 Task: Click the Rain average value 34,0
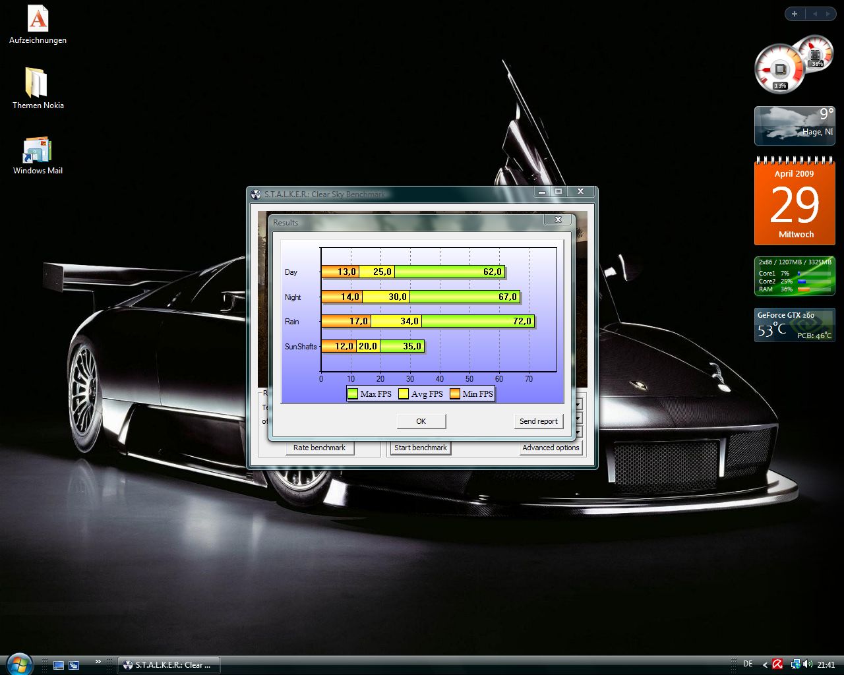[409, 321]
